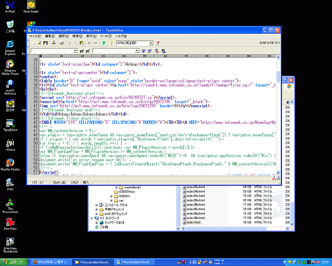Click the スタート start button
Image resolution: width=332 pixels, height=266 pixels.
click(14, 262)
